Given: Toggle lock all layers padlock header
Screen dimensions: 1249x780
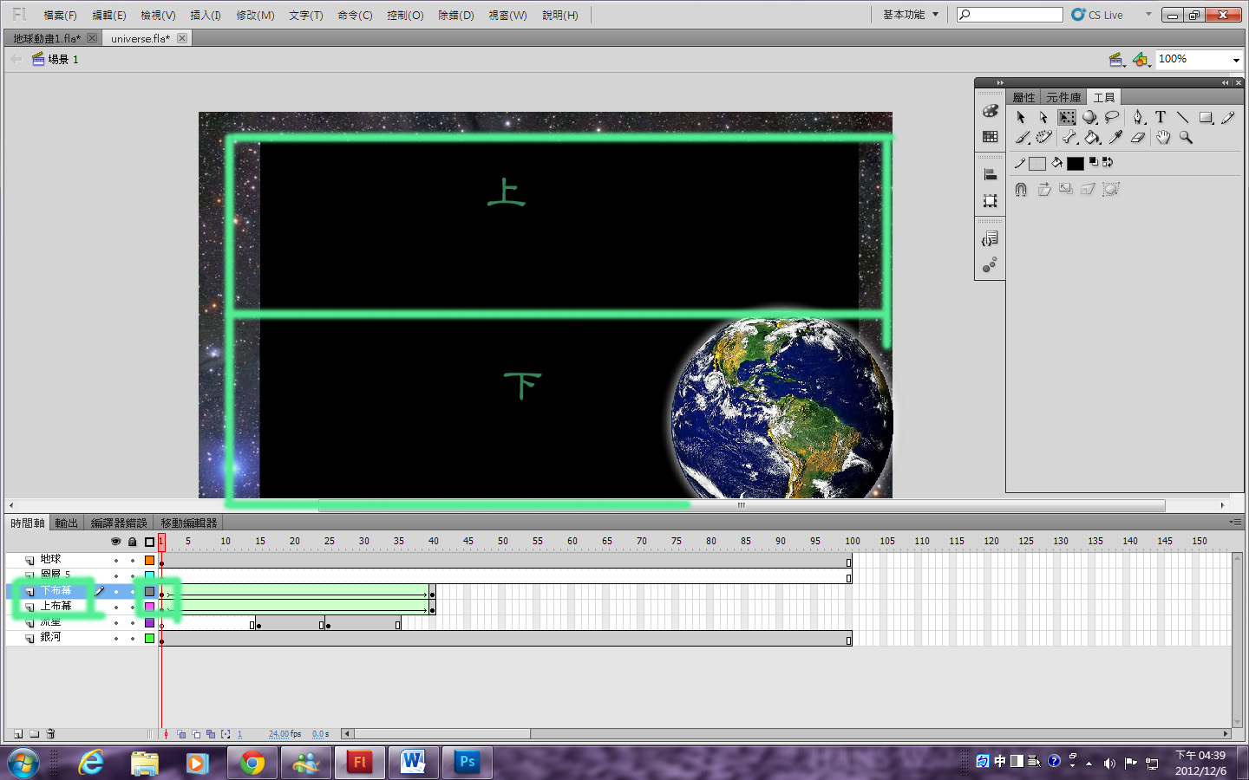Looking at the screenshot, I should click(132, 542).
